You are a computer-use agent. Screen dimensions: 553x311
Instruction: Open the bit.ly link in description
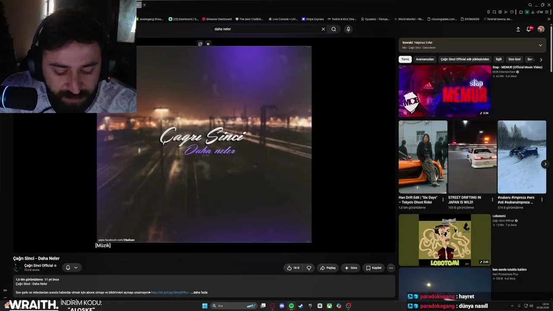[x=170, y=292]
